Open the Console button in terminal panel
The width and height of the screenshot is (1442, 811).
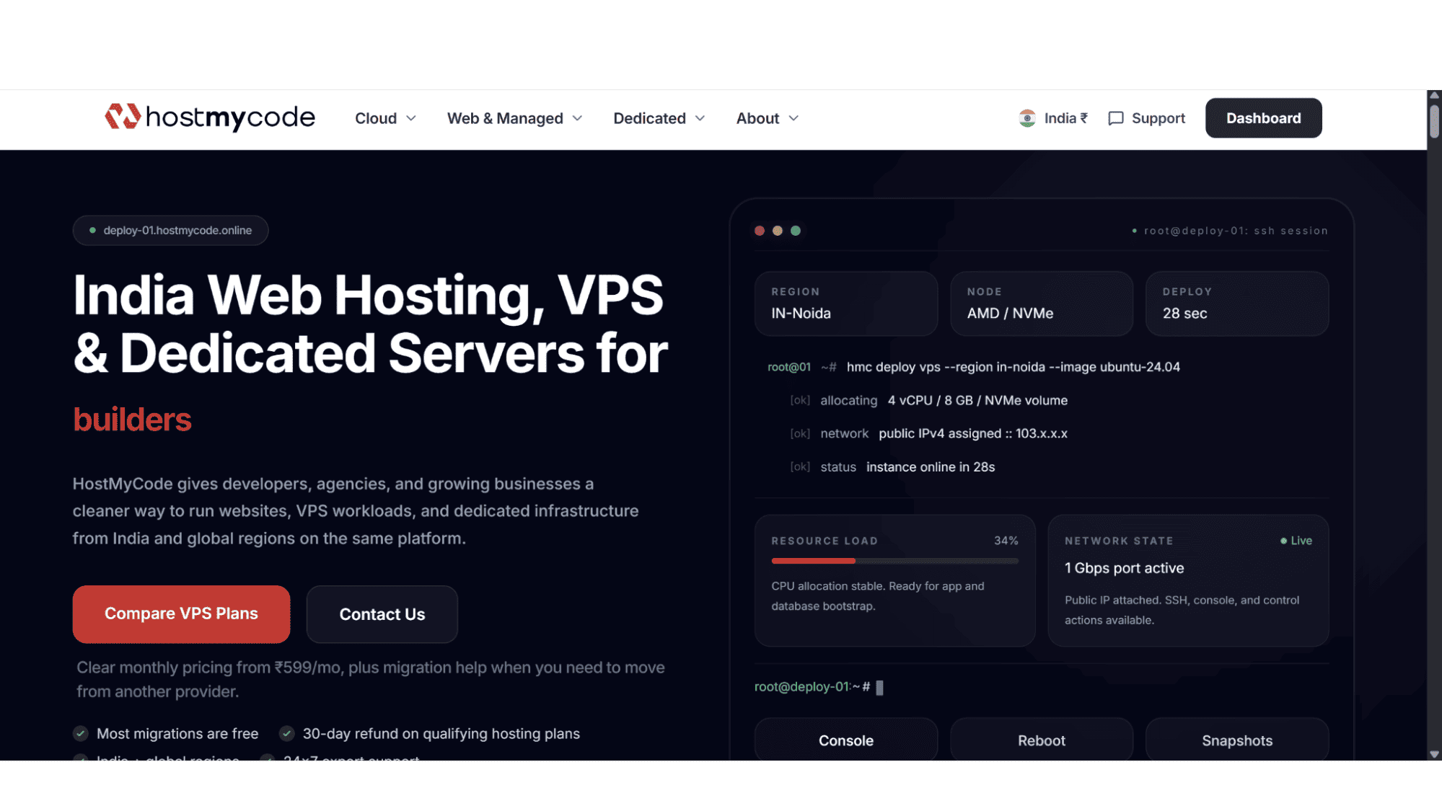[x=846, y=740]
